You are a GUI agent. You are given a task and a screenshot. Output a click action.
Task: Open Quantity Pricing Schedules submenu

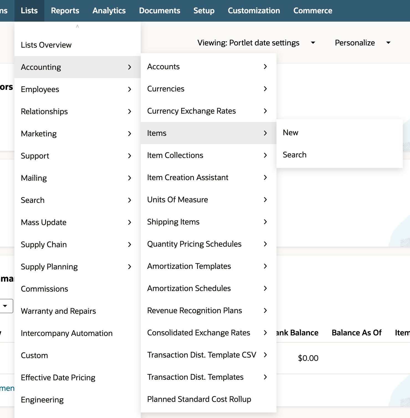pos(209,244)
